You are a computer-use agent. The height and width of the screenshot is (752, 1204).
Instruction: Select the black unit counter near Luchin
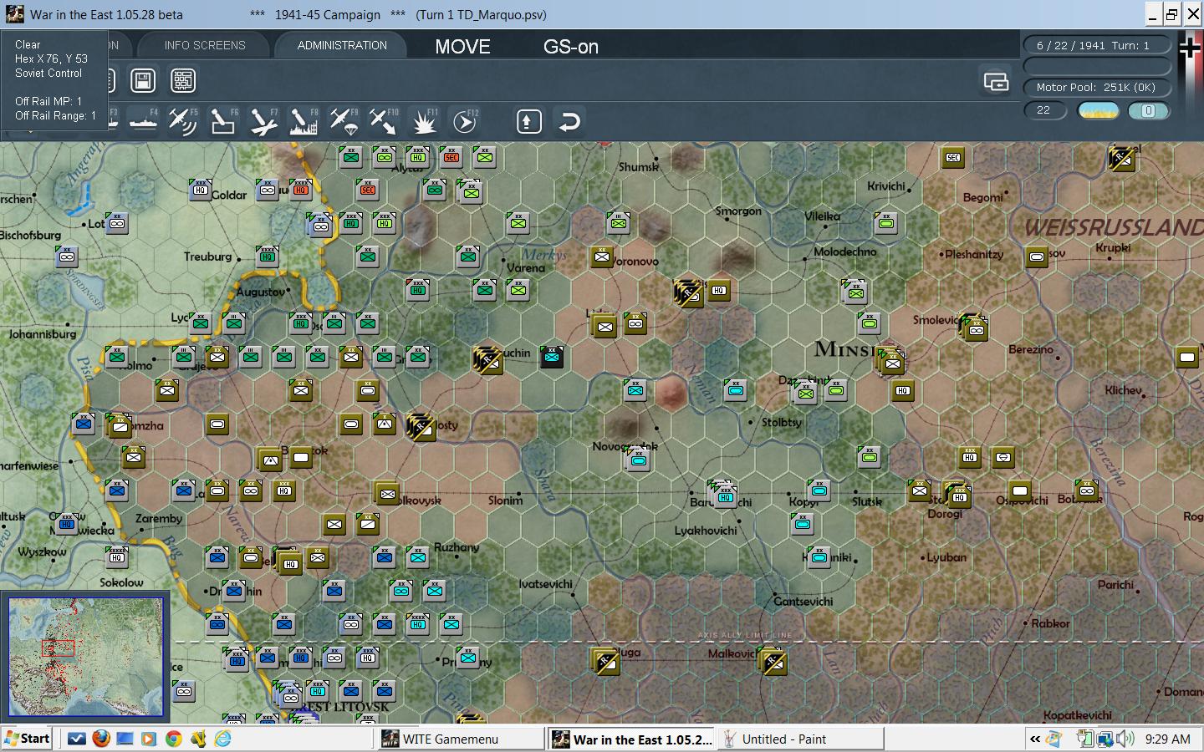[552, 357]
